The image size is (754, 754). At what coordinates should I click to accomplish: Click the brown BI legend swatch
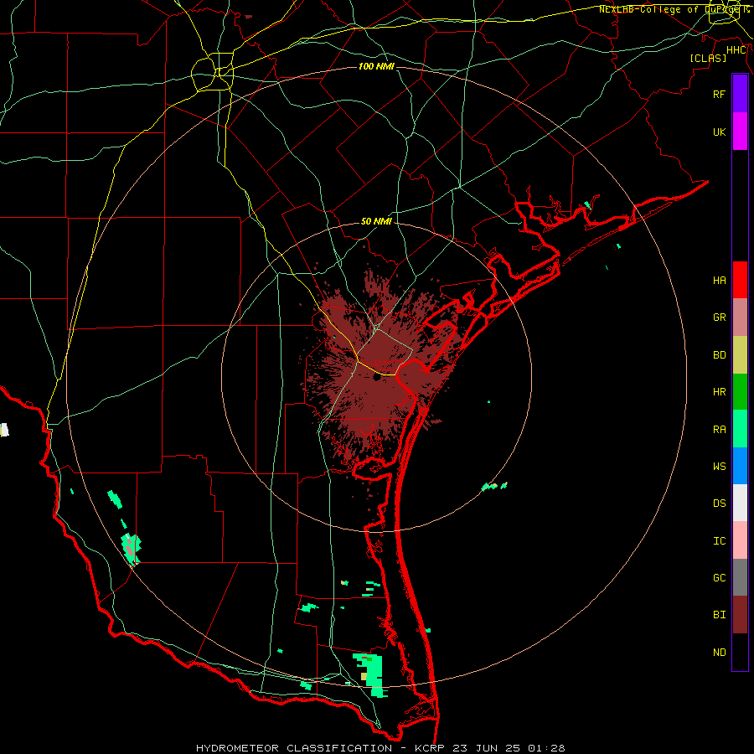(740, 615)
